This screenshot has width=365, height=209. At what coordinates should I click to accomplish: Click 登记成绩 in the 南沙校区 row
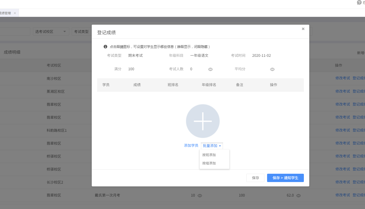coord(359,78)
